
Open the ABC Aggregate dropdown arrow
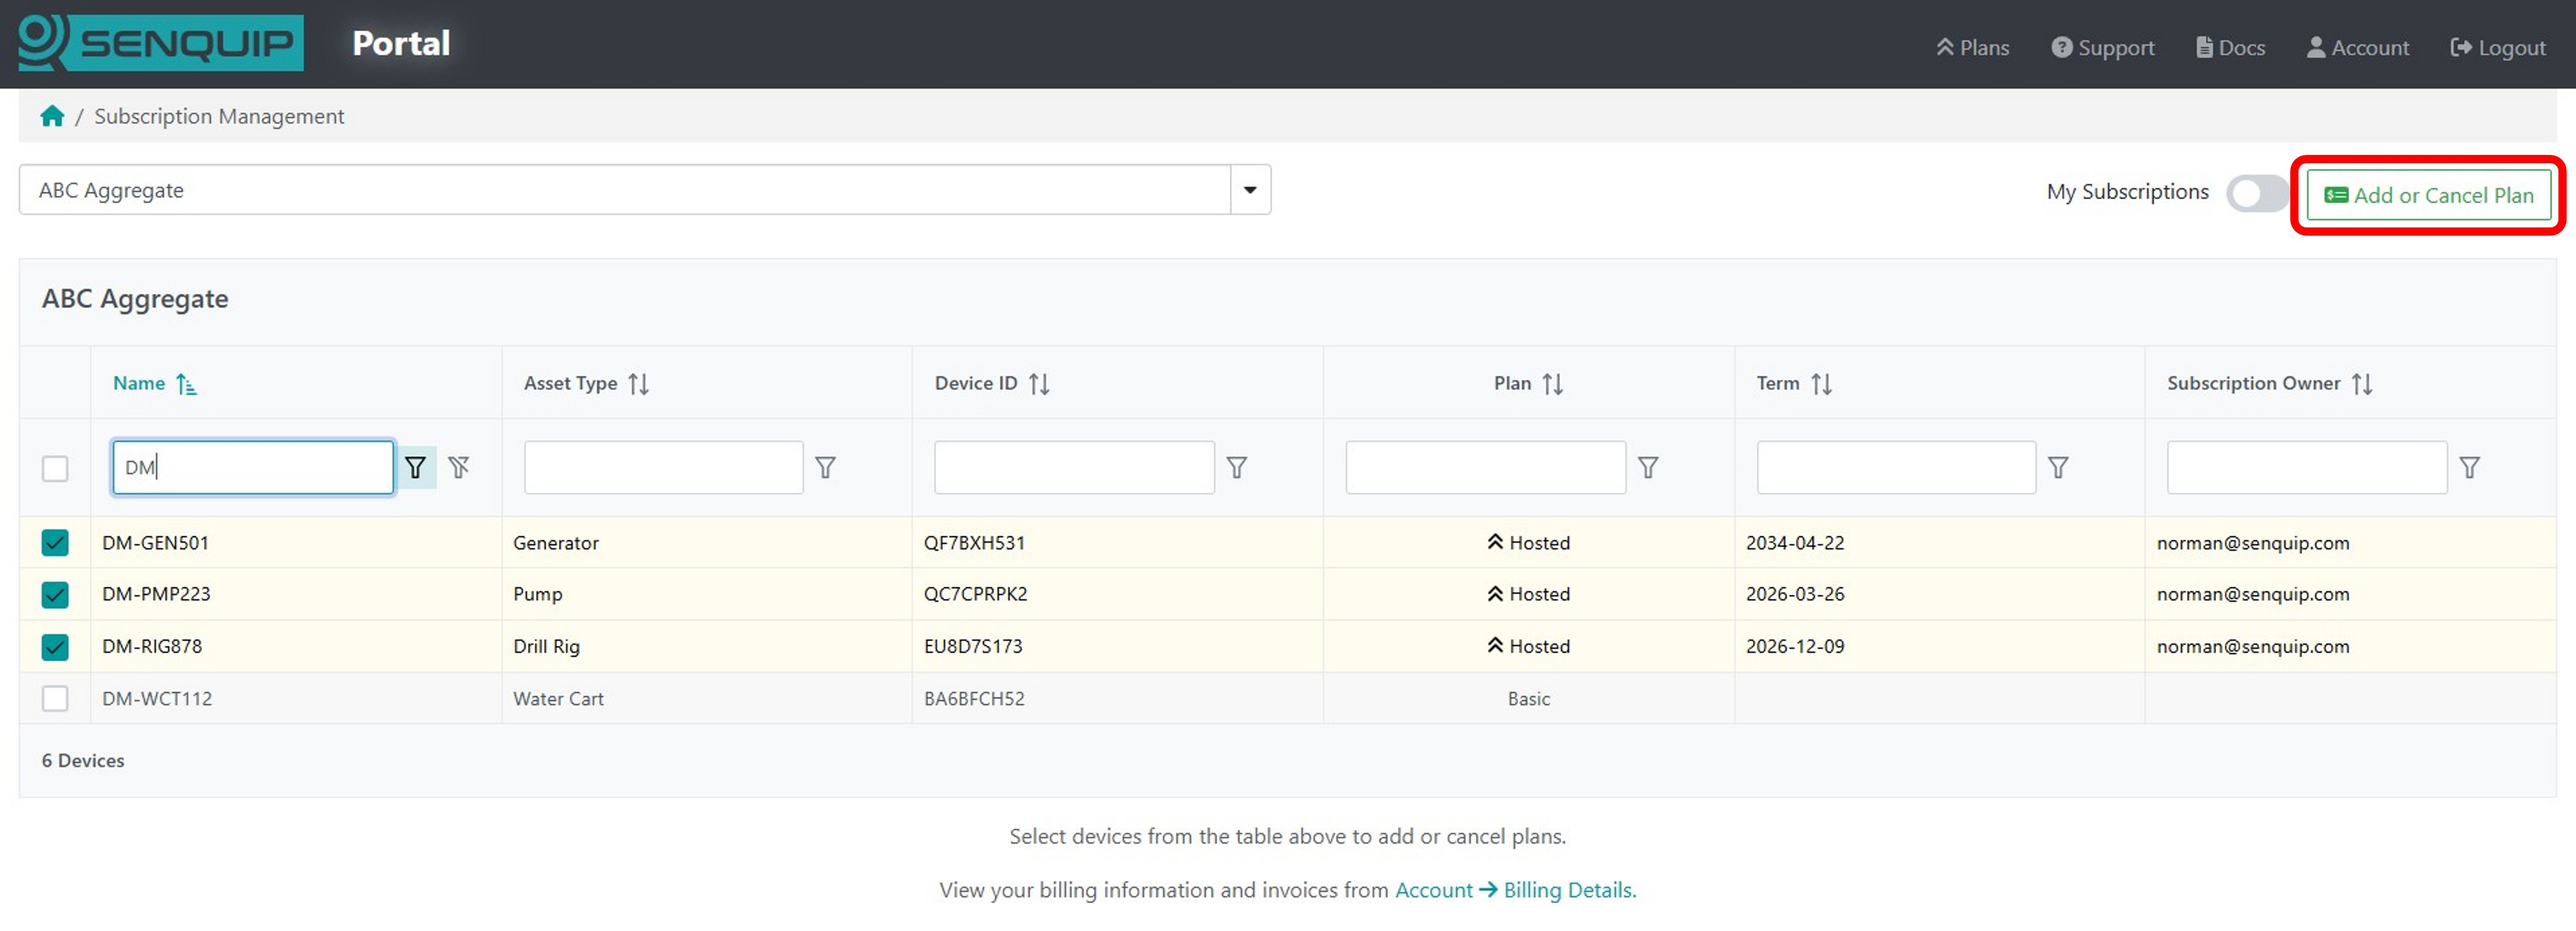1250,190
